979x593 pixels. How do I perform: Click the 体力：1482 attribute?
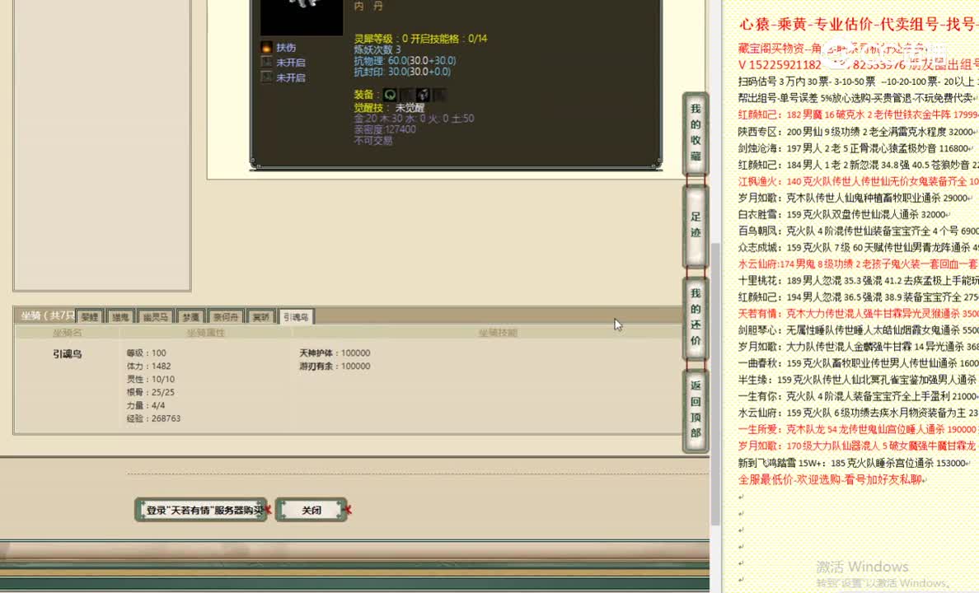pyautogui.click(x=148, y=366)
